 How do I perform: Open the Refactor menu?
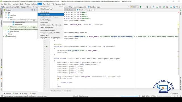tap(34, 4)
